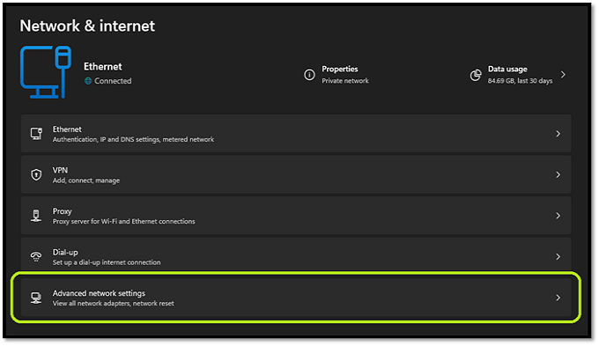
Task: Click the Network & internet page title
Action: (x=87, y=26)
